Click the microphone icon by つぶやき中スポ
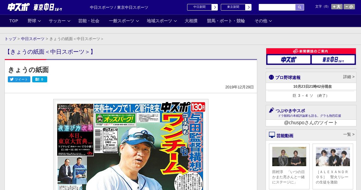Viewport: 361px width, 190px height. tap(271, 110)
